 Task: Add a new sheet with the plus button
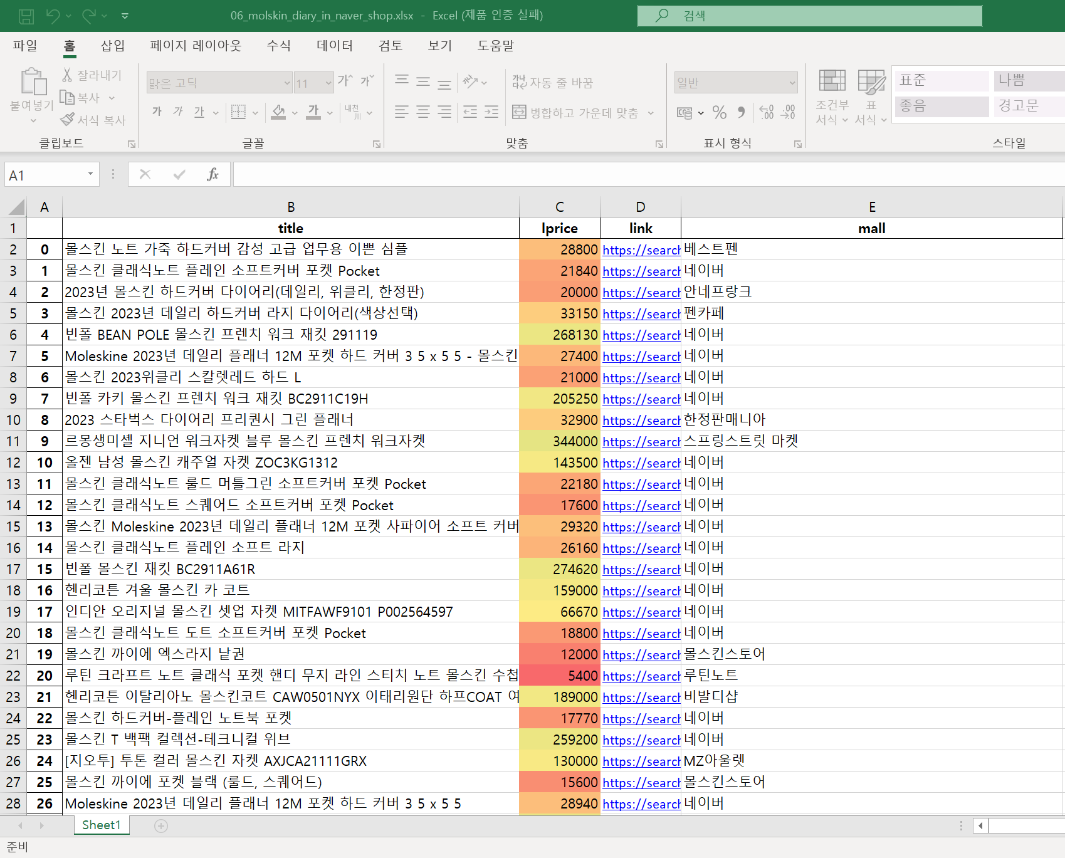161,826
